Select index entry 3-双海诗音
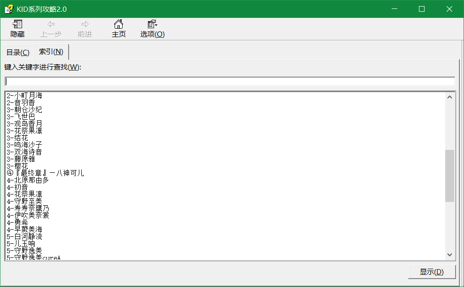464x287 pixels. [24, 152]
